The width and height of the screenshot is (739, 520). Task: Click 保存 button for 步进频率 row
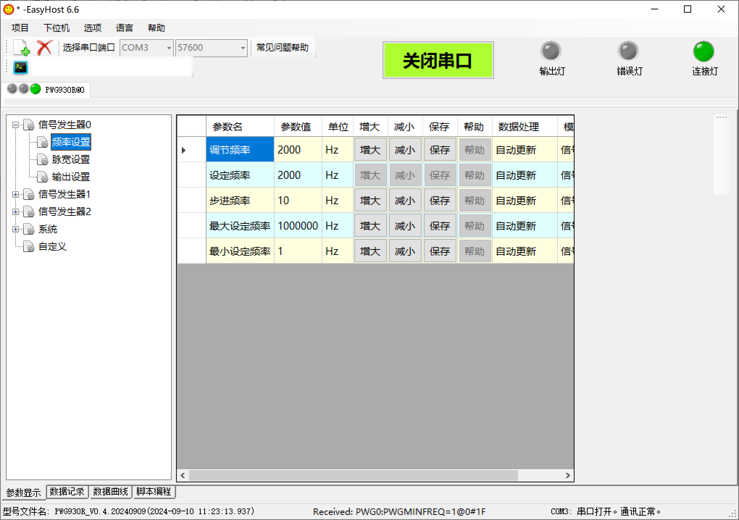pos(439,200)
